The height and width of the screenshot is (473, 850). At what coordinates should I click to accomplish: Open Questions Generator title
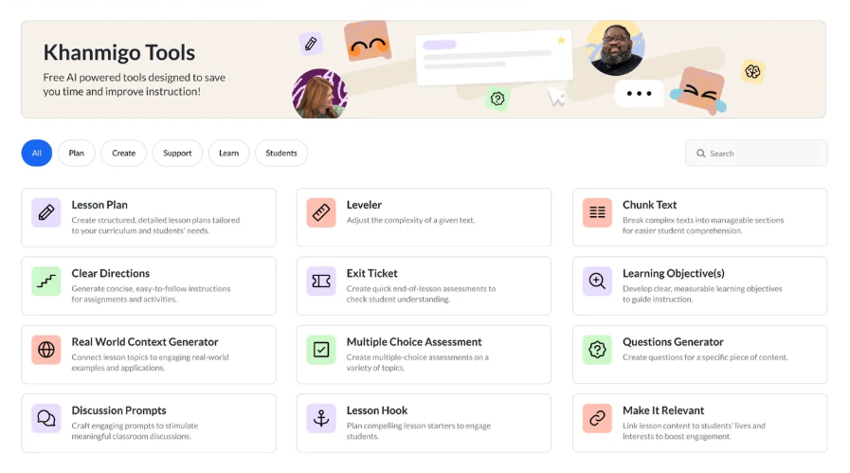point(673,342)
